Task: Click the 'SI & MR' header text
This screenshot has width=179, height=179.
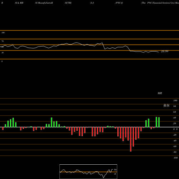Action: (19, 3)
